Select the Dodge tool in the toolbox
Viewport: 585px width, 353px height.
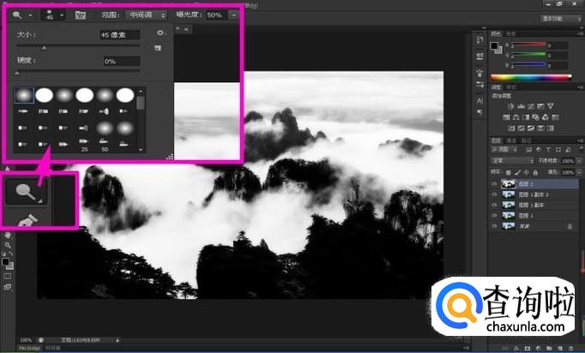coord(27,192)
